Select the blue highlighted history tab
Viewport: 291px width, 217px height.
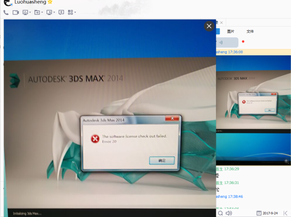[218, 31]
